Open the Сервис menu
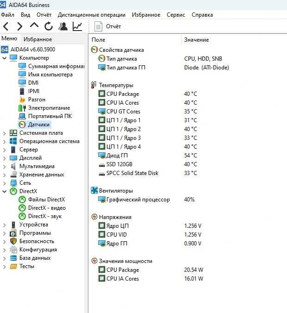 176,15
